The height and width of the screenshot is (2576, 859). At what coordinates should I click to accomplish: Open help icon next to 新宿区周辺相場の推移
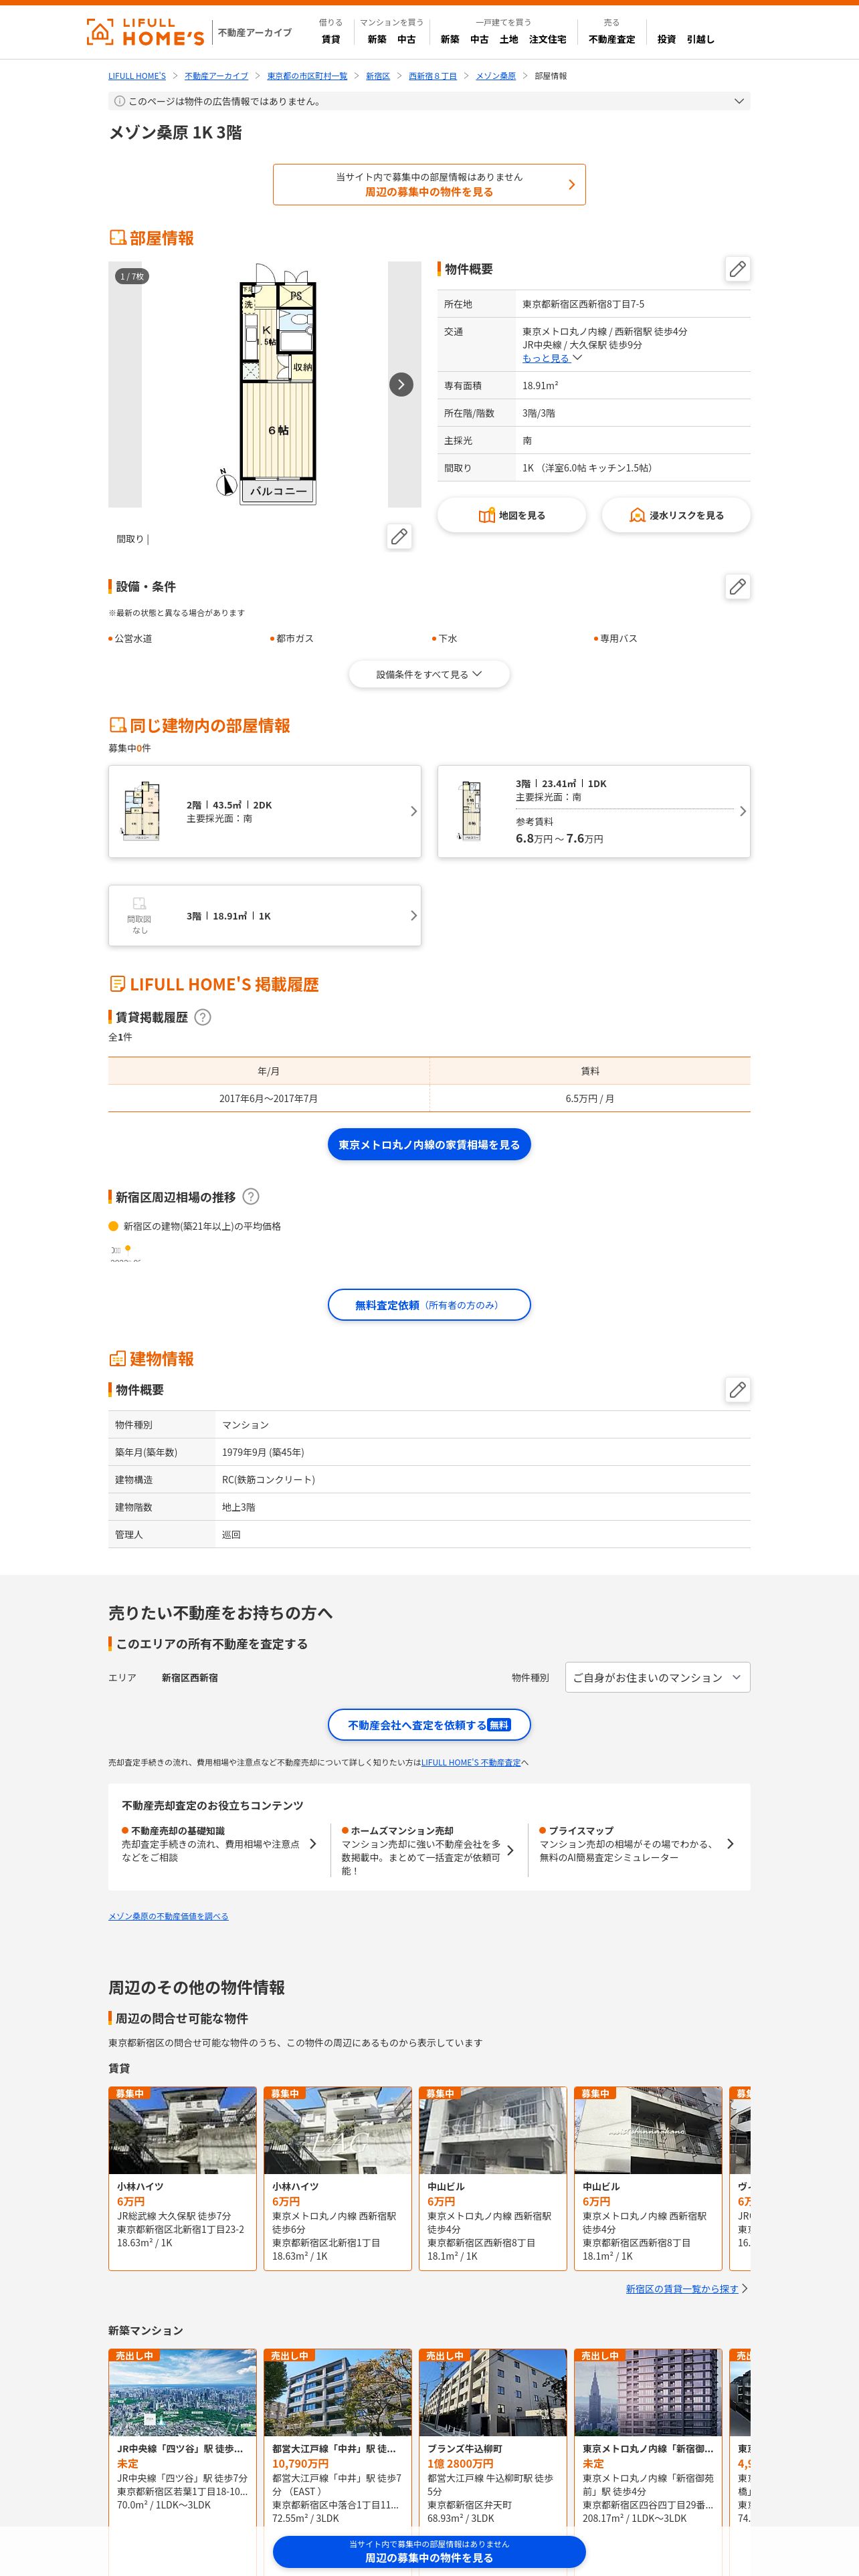click(251, 1196)
